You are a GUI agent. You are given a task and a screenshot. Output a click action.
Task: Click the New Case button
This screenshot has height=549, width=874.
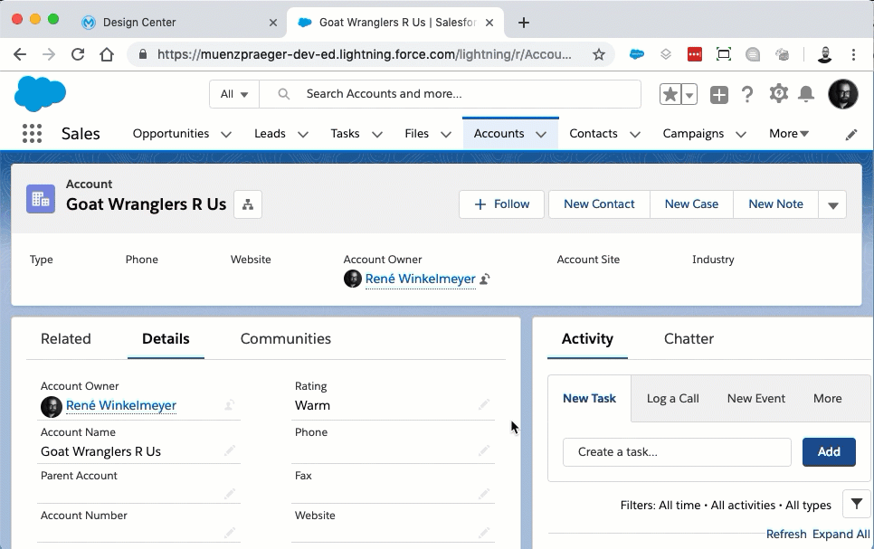coord(692,204)
